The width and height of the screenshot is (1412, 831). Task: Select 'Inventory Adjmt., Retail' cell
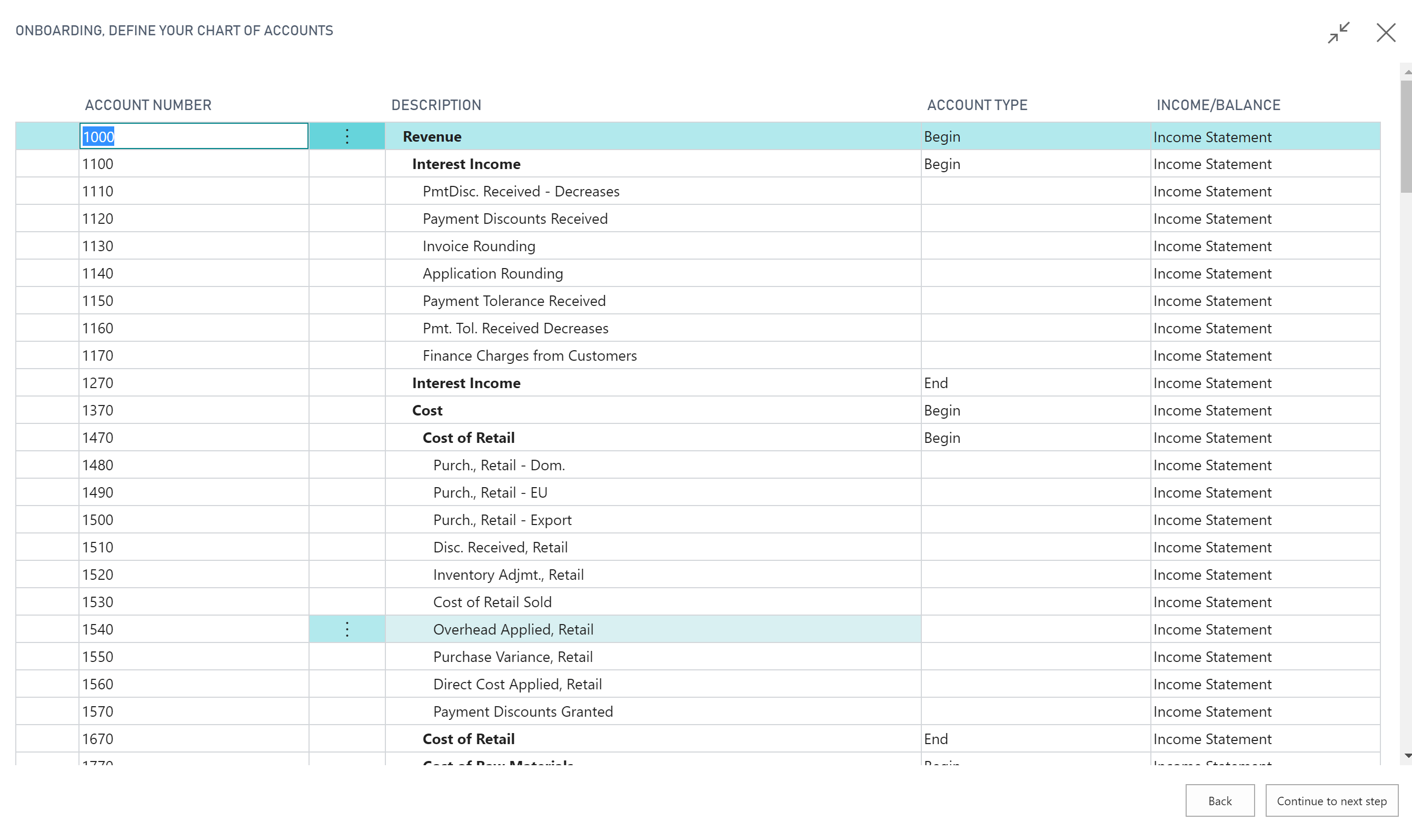point(653,575)
